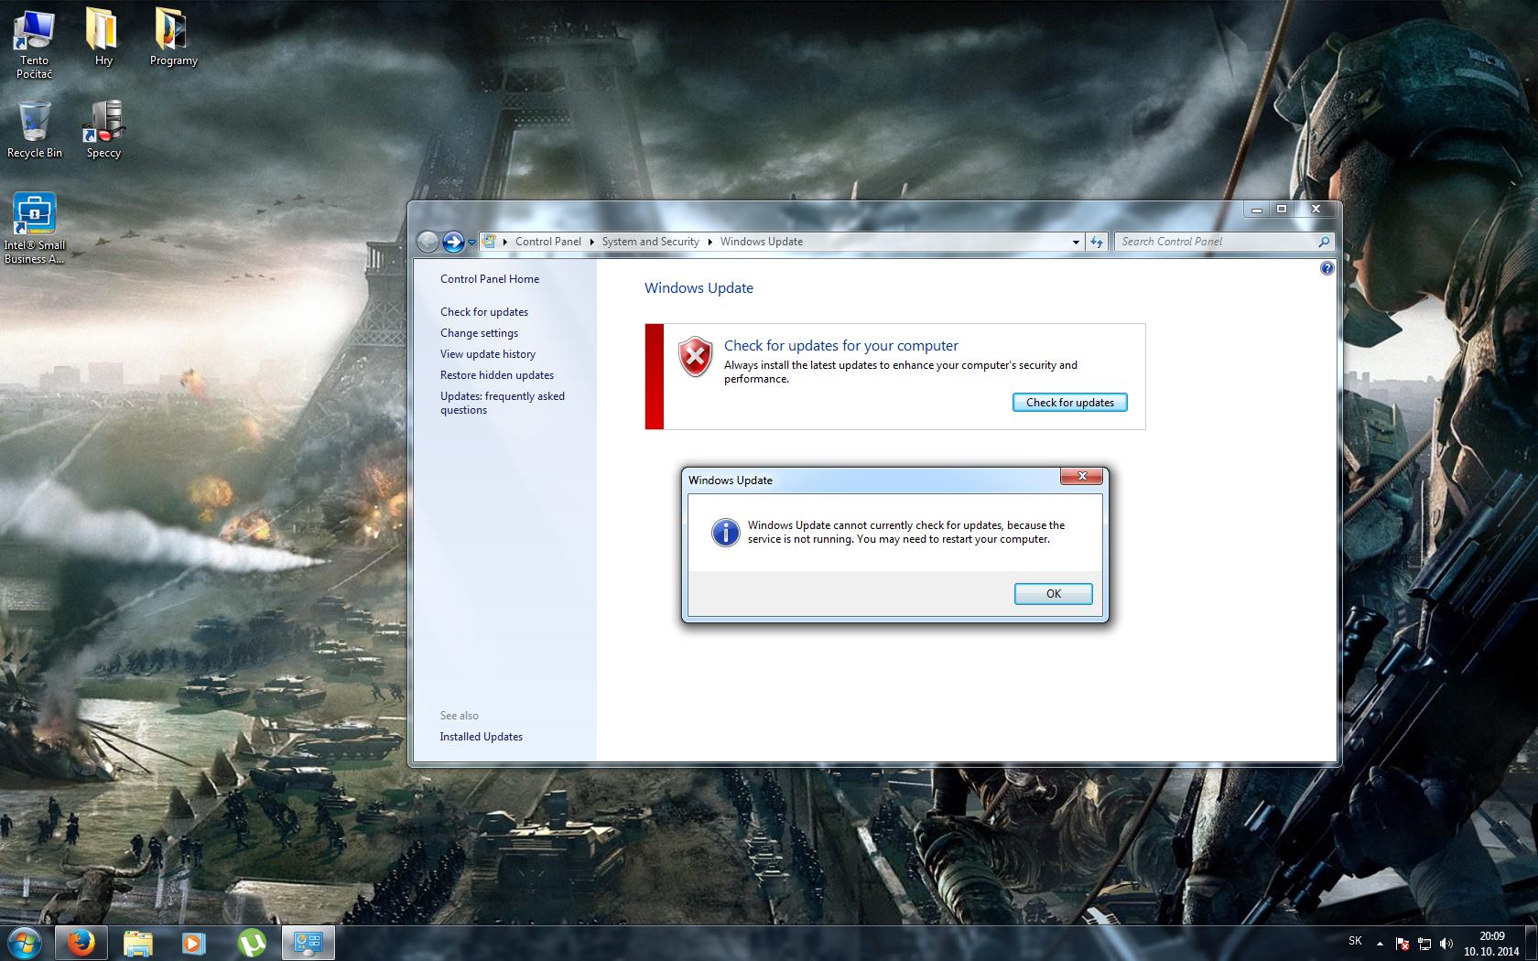Open the Control Panel help icon
Screen dimensions: 1538x961
coord(1327,268)
